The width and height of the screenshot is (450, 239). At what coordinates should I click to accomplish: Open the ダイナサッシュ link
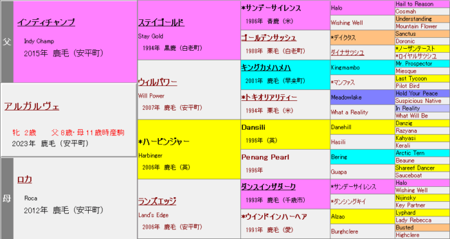[x=347, y=53]
